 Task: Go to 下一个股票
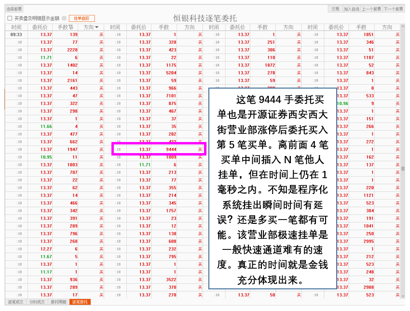click(393, 9)
